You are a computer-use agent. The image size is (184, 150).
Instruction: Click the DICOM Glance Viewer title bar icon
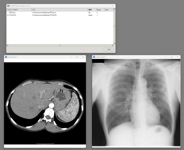pyautogui.click(x=8, y=6)
